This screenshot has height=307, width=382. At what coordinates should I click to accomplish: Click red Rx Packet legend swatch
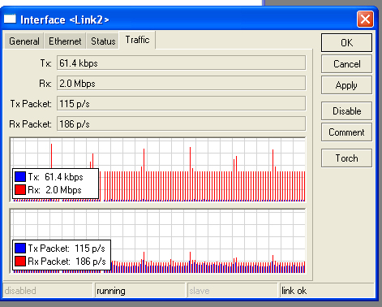pyautogui.click(x=20, y=262)
